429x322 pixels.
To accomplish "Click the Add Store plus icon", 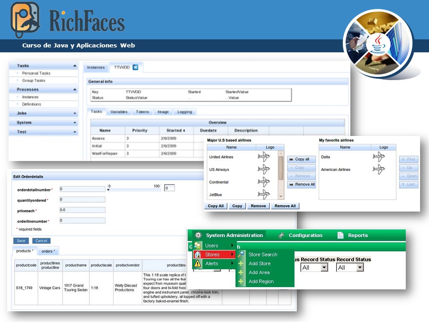I will tap(241, 263).
